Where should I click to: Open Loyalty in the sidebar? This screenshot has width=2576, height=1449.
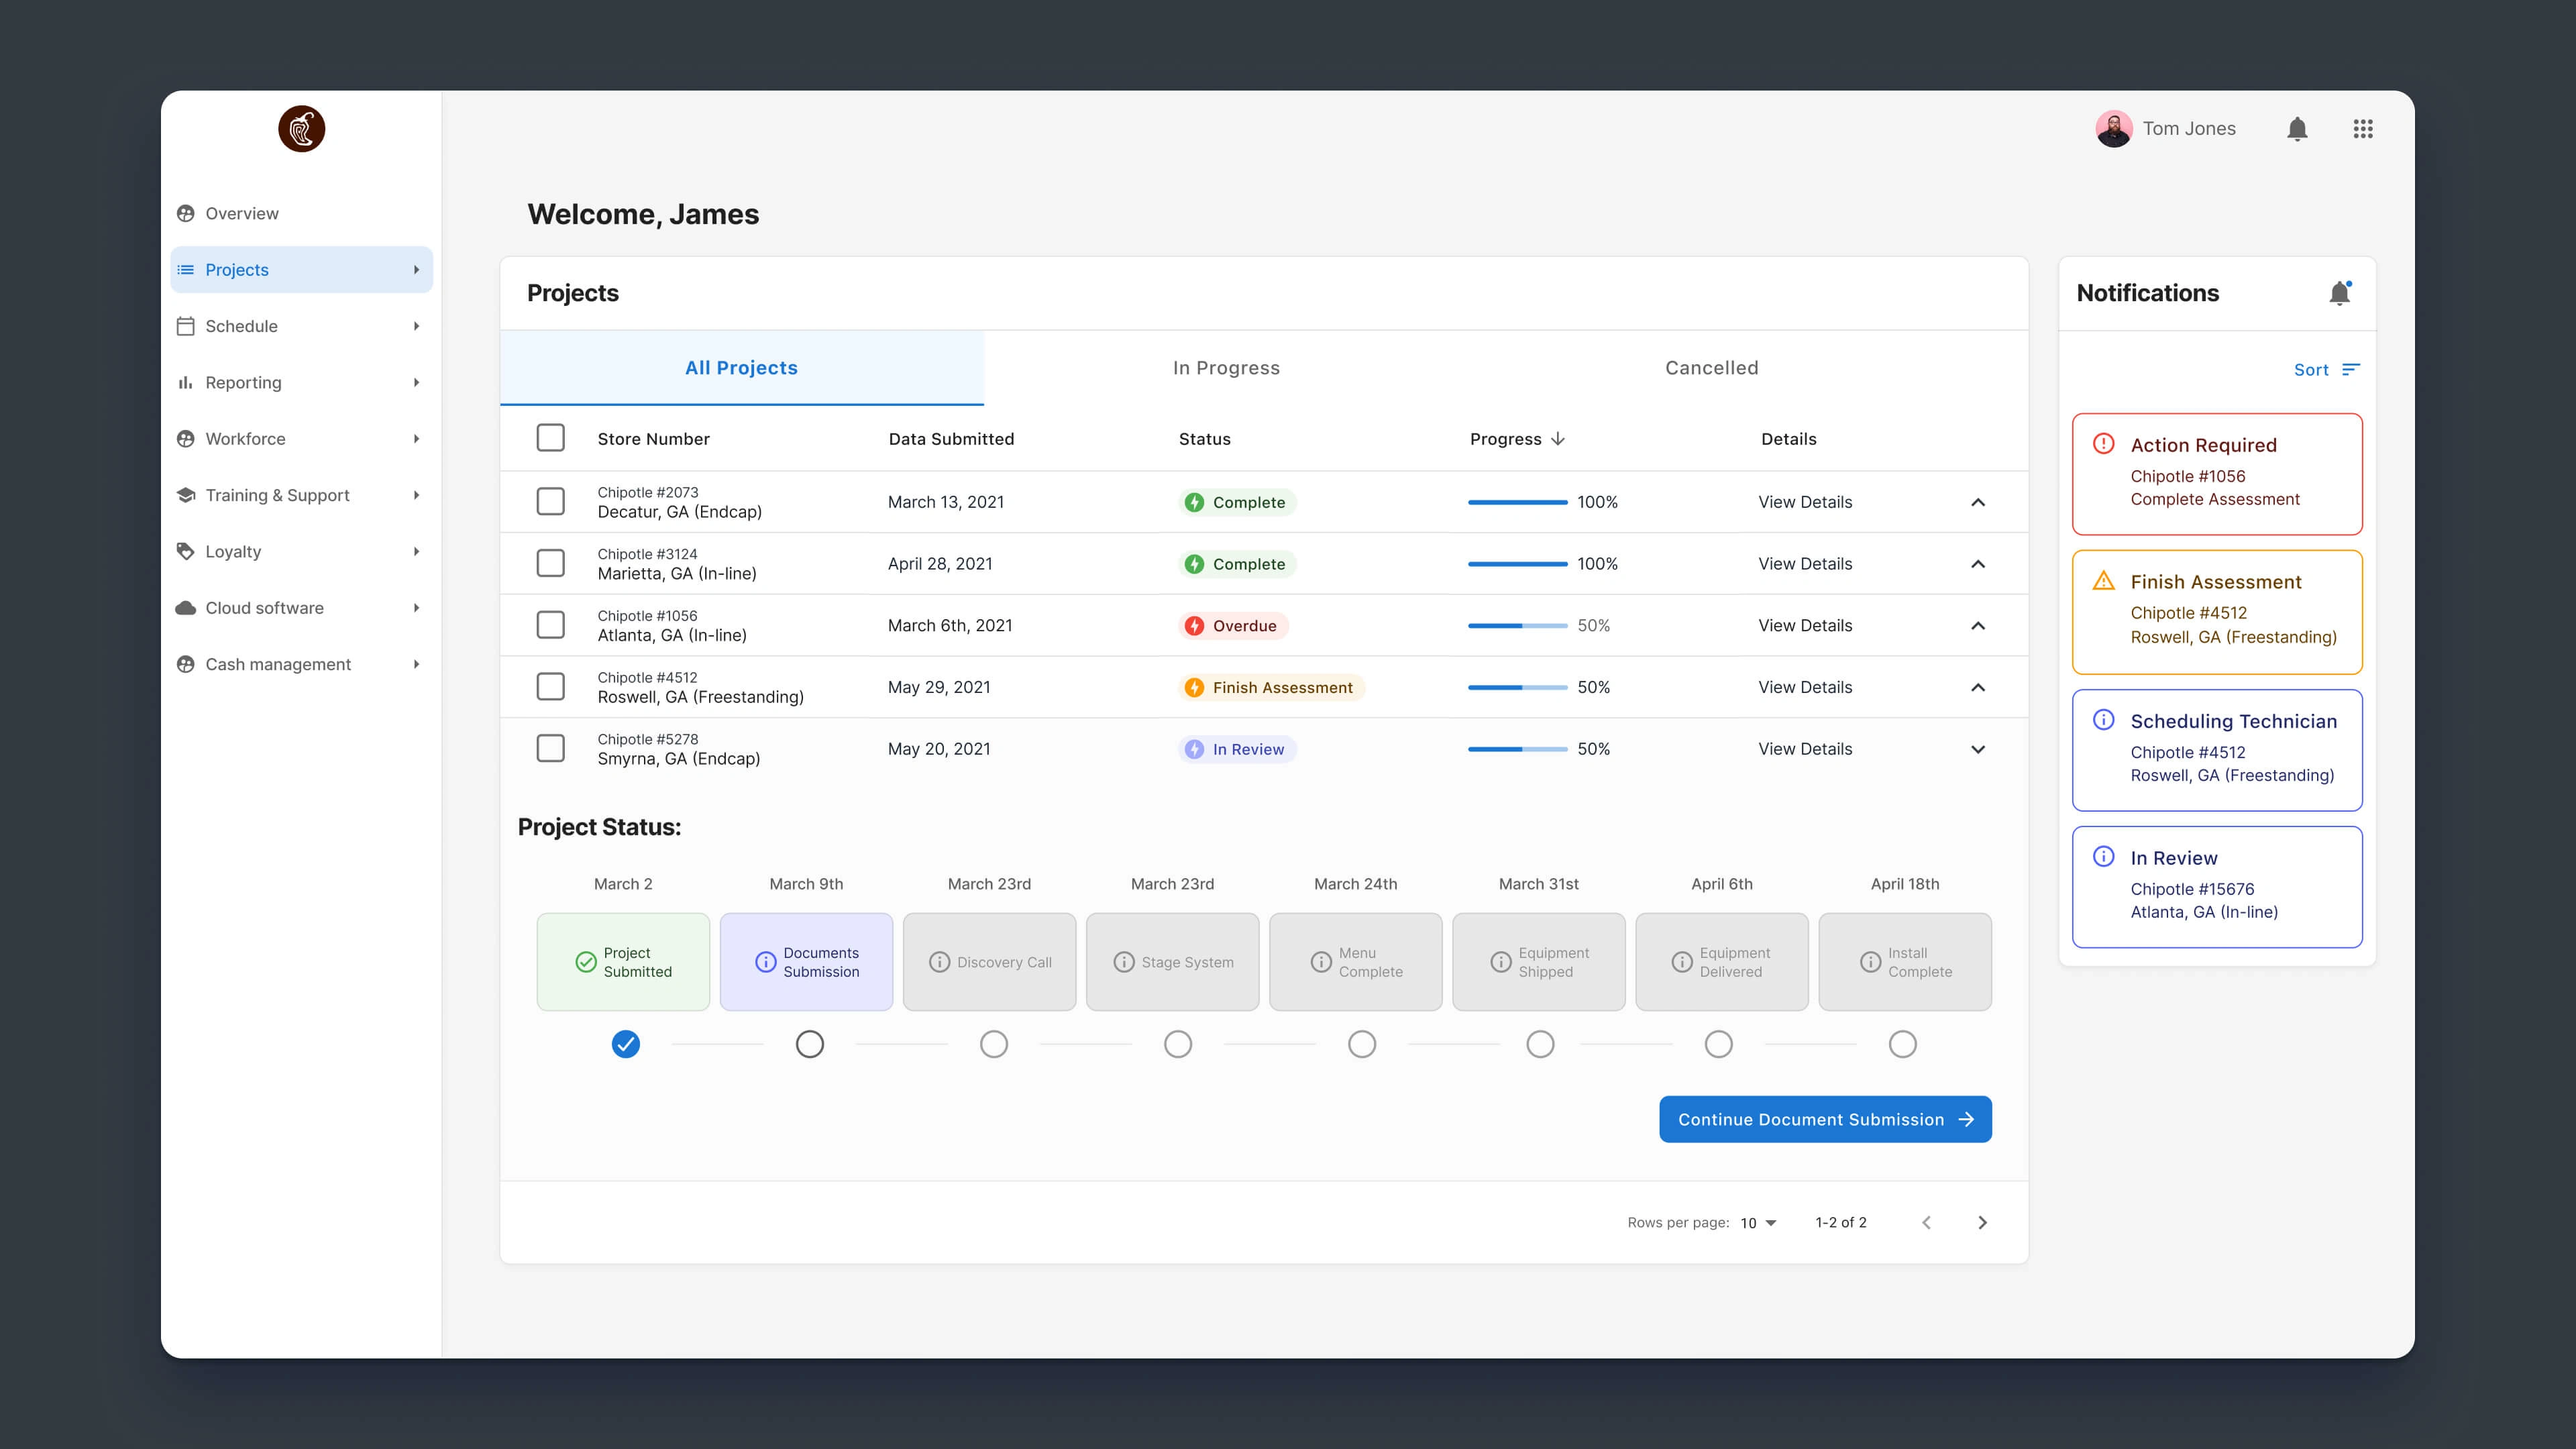point(301,552)
